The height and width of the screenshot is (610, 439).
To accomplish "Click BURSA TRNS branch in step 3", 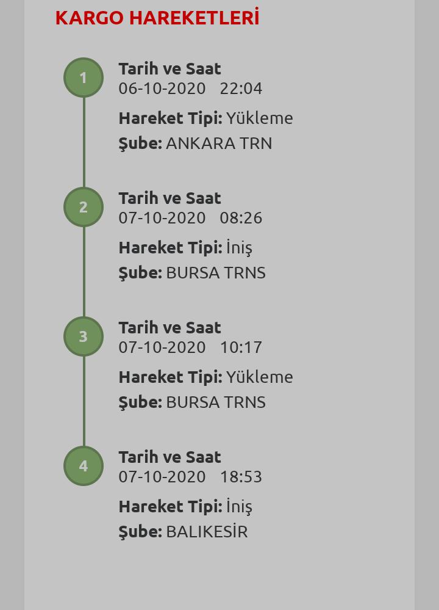I will 216,402.
